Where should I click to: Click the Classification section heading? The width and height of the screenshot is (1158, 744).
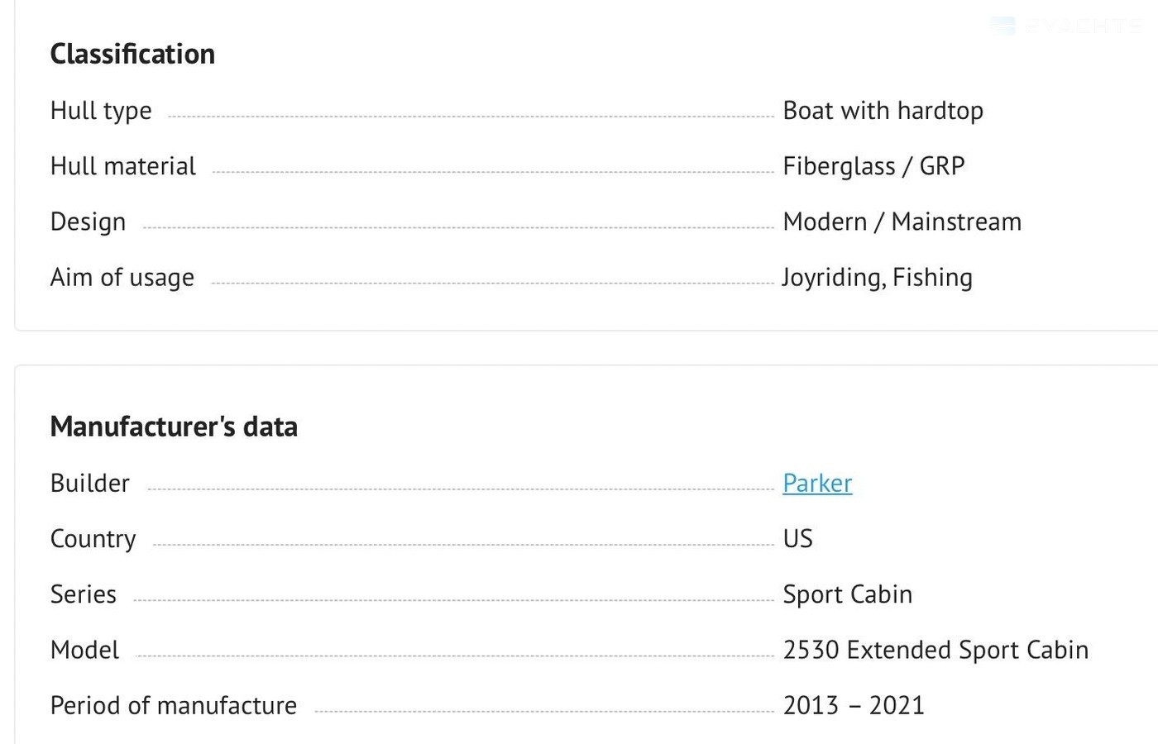(132, 55)
